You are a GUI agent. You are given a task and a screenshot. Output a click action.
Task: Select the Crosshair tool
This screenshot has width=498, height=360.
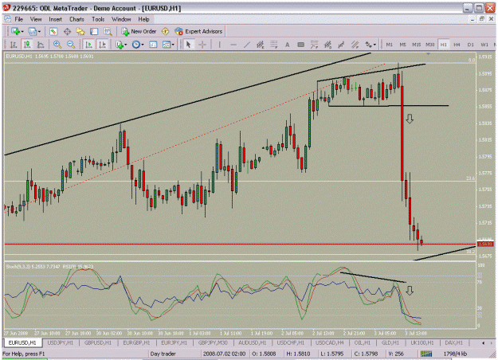(202, 45)
